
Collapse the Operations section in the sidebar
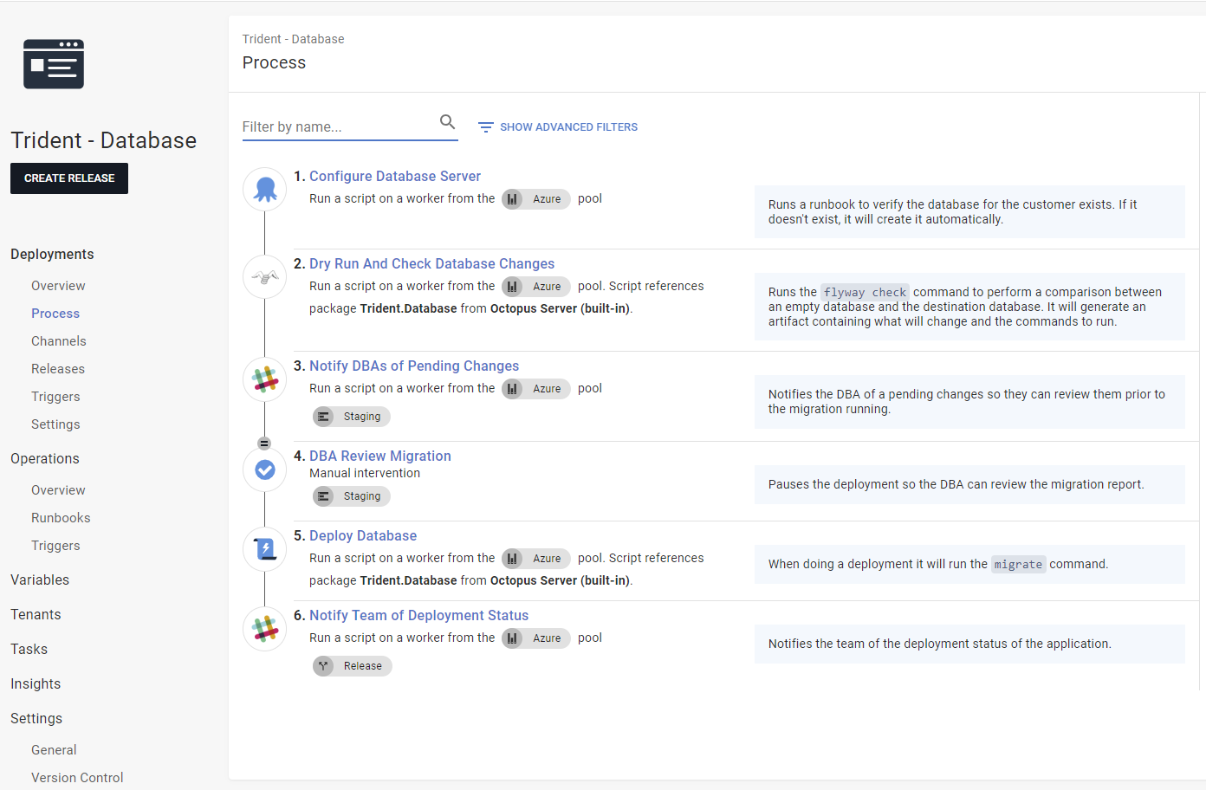coord(44,458)
